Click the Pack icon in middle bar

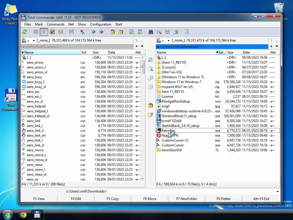pos(151,105)
